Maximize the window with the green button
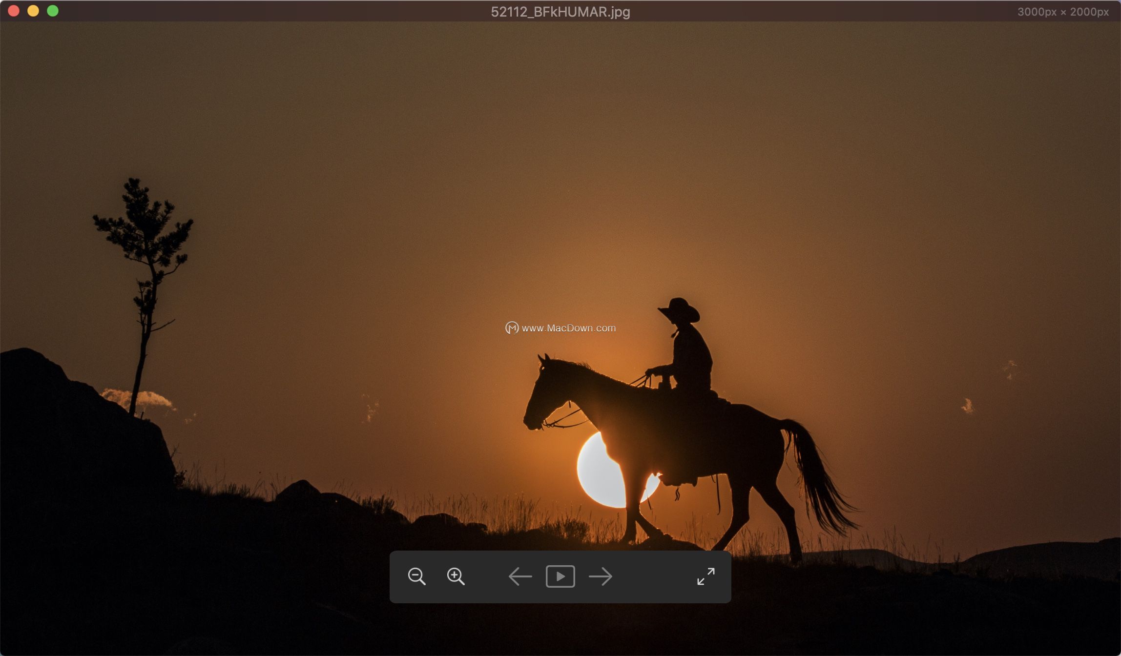This screenshot has width=1121, height=656. point(53,11)
